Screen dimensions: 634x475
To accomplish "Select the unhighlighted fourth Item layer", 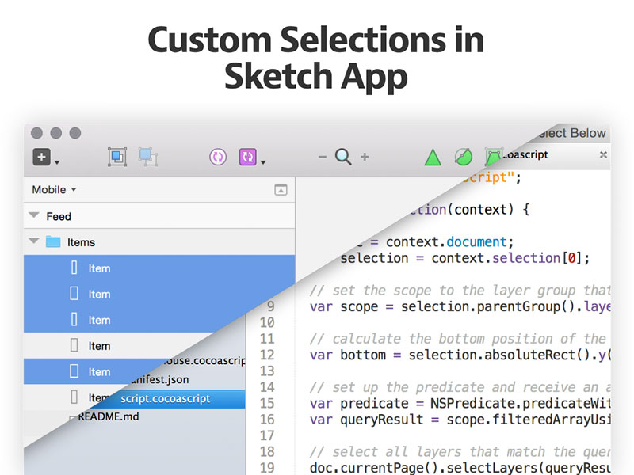I will (x=99, y=346).
